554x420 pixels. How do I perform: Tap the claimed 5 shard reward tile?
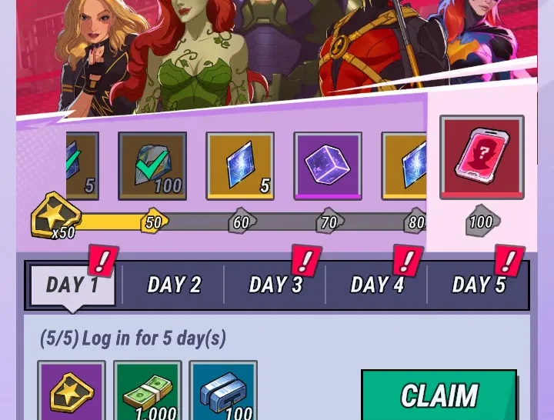click(82, 166)
